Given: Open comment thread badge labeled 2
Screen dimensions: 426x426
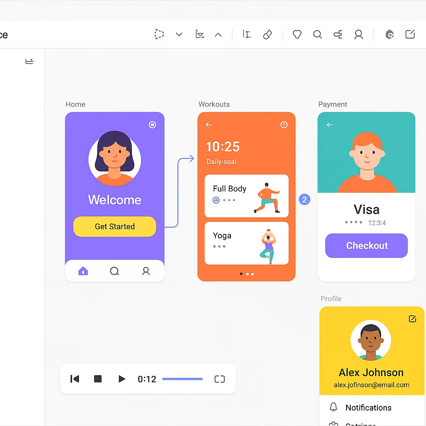Looking at the screenshot, I should tap(305, 200).
